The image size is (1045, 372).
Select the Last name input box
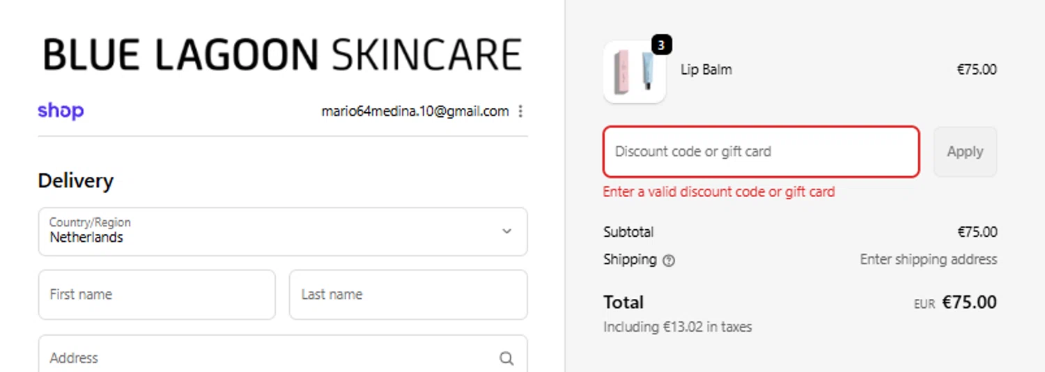(x=408, y=295)
